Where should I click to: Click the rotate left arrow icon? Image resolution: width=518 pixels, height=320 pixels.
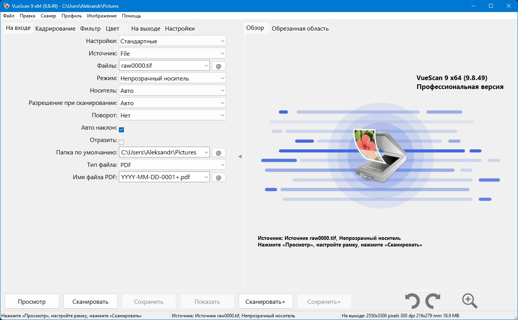(x=412, y=301)
